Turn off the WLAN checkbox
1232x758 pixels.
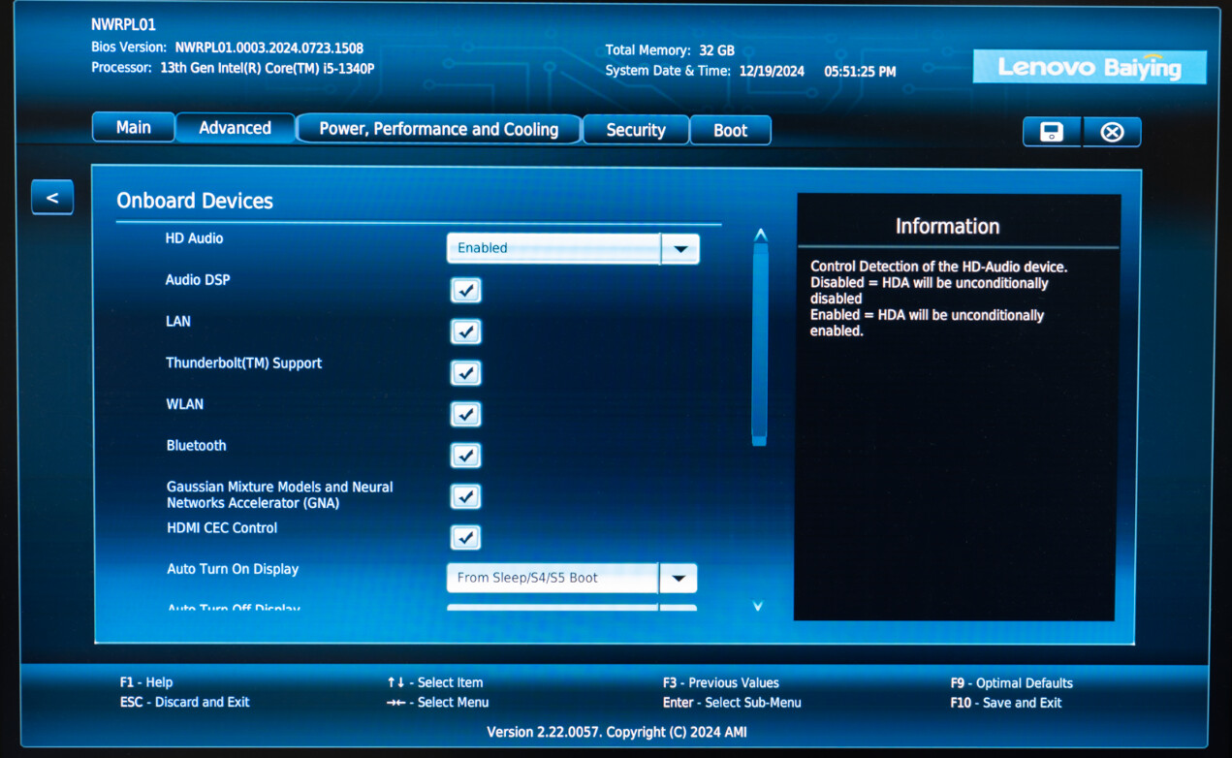[x=466, y=414]
